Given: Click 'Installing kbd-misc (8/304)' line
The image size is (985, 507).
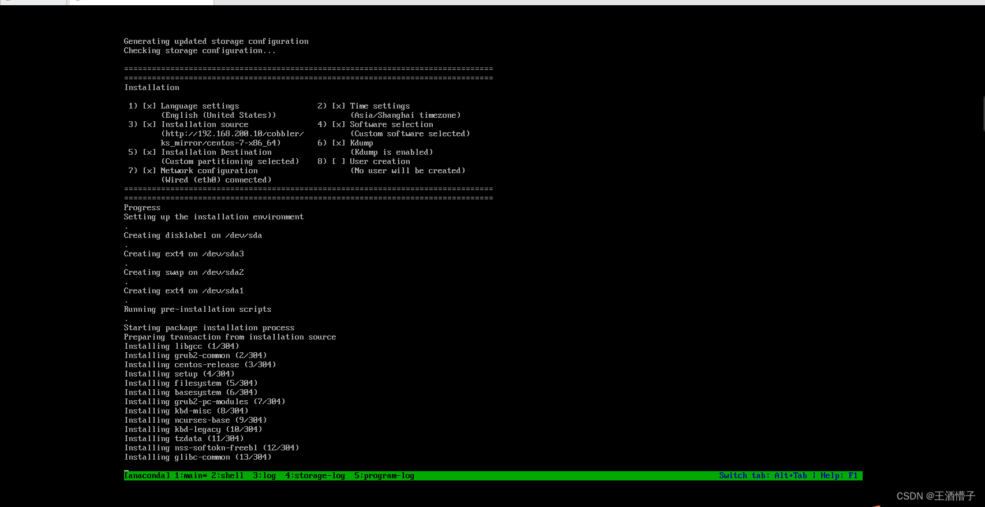Looking at the screenshot, I should click(x=186, y=411).
